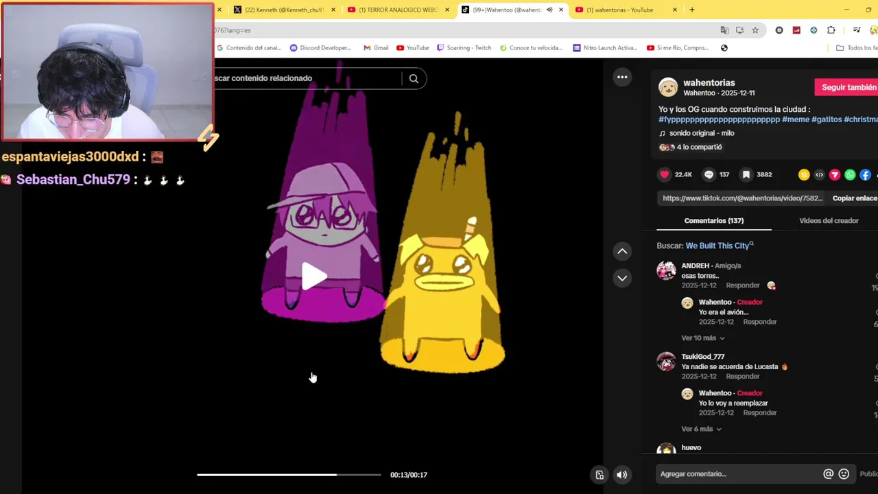Open the emoji picker in the comment box

(x=844, y=474)
